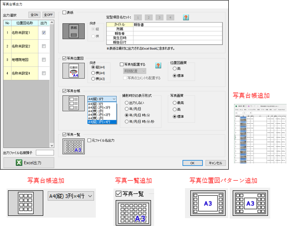Select A4(横) 2列 from layout list
Image resolution: width=287 pixels, height=226 pixels.
[102, 111]
